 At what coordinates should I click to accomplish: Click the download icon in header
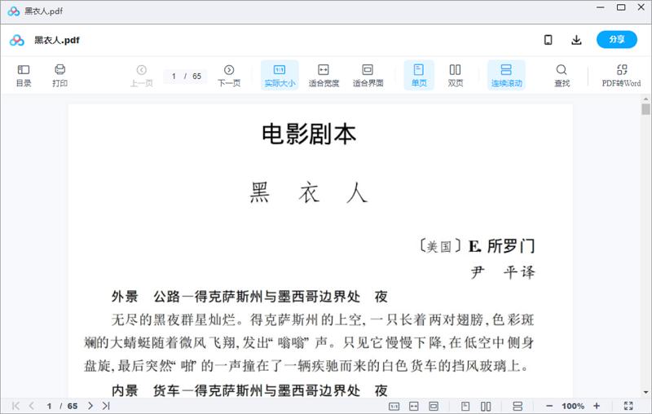[576, 40]
